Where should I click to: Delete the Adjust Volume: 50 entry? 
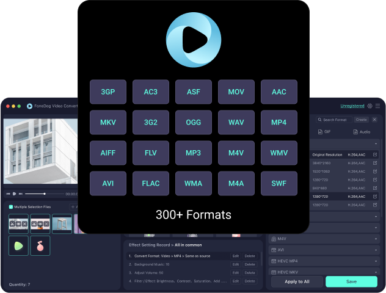(x=250, y=273)
